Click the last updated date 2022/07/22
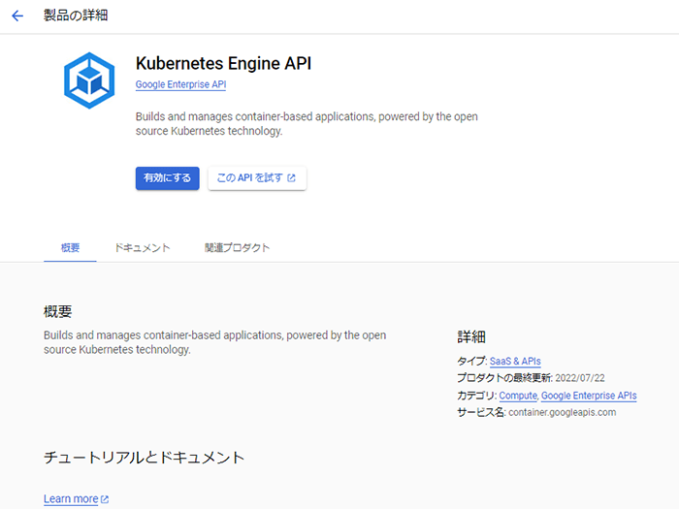The width and height of the screenshot is (679, 509). tap(580, 378)
